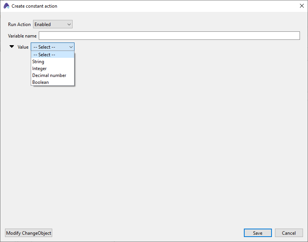
Task: Click the Variable name label
Action: point(22,36)
